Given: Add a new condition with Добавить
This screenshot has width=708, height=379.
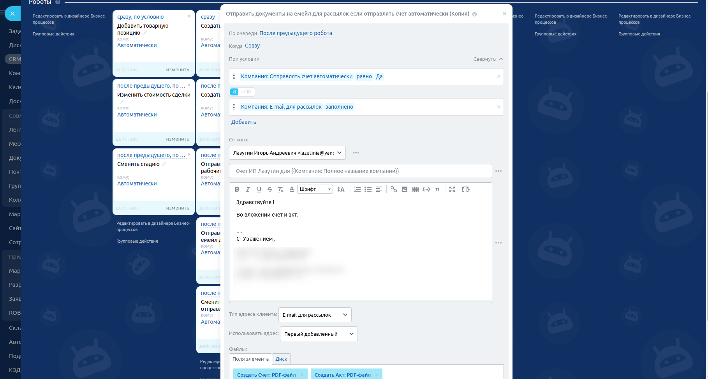Looking at the screenshot, I should (244, 122).
